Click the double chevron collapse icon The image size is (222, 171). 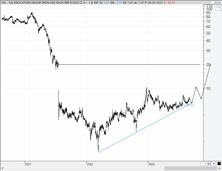point(203,164)
